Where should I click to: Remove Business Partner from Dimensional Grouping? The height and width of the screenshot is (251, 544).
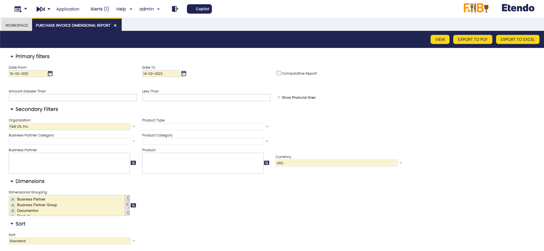(13, 199)
